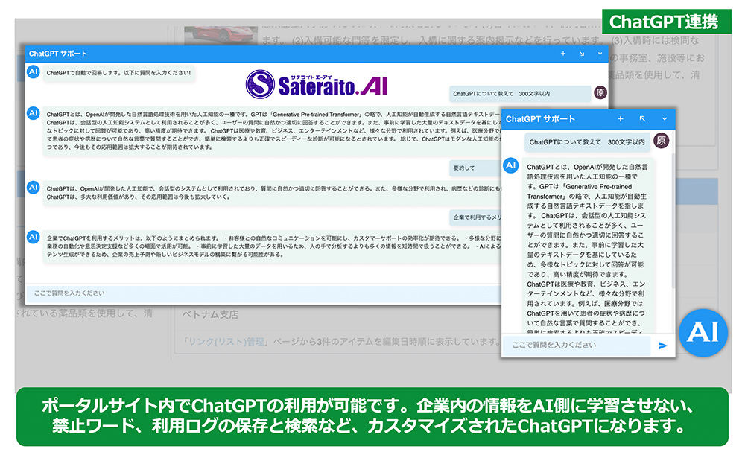Click the '要約して' user message

coord(475,168)
